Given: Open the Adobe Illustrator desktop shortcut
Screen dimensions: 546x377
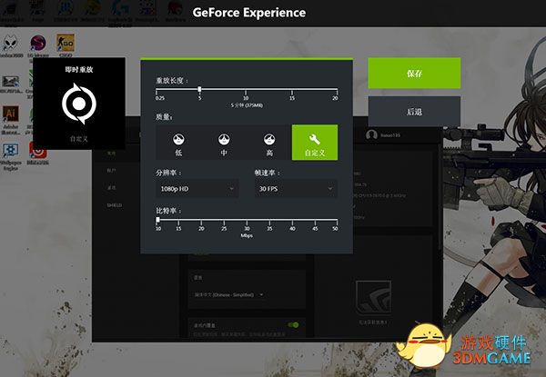Looking at the screenshot, I should [10, 120].
